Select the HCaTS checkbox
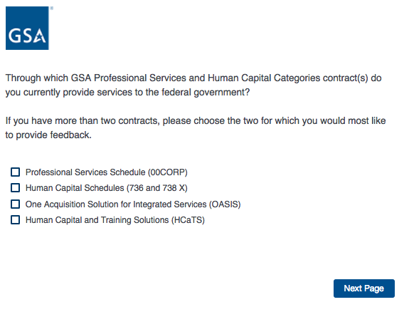The width and height of the screenshot is (409, 312). pyautogui.click(x=15, y=220)
